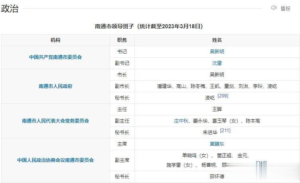Click the 主席 cell
This screenshot has height=183, width=300.
(x=122, y=144)
